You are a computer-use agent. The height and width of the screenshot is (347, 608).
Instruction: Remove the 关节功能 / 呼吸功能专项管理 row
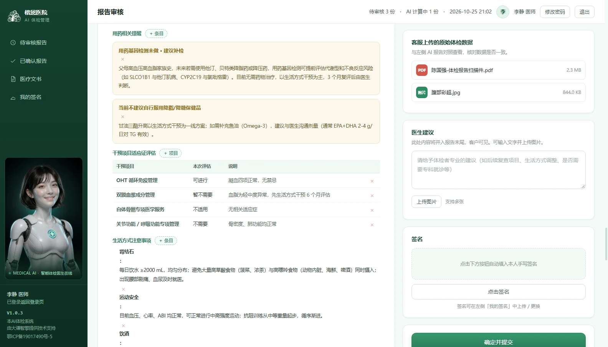[x=372, y=225]
